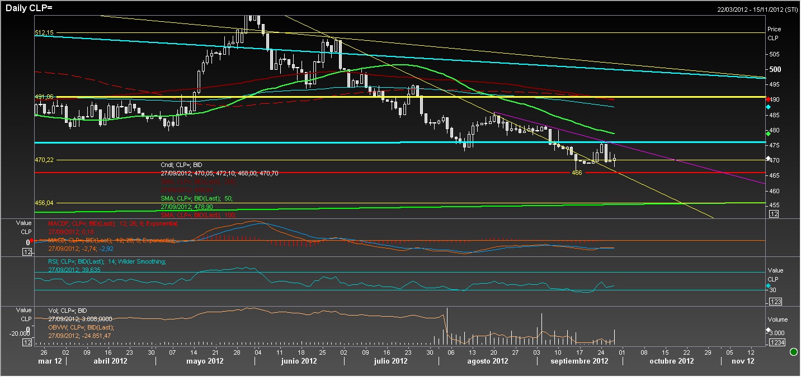Toggle the .1234 precision box on Volume axis
Viewport: 801px width, 377px height.
click(776, 342)
